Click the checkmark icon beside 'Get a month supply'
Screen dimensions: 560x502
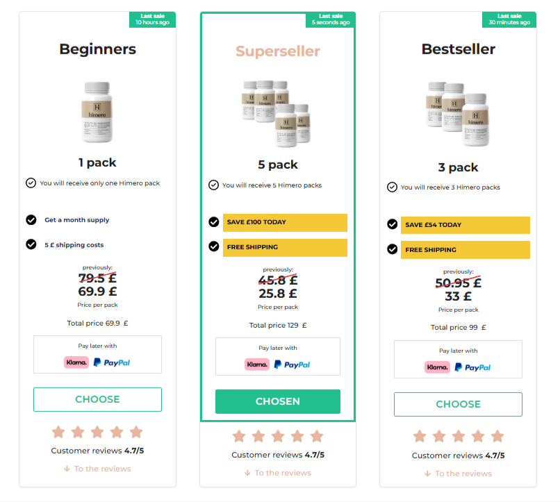[x=31, y=219]
